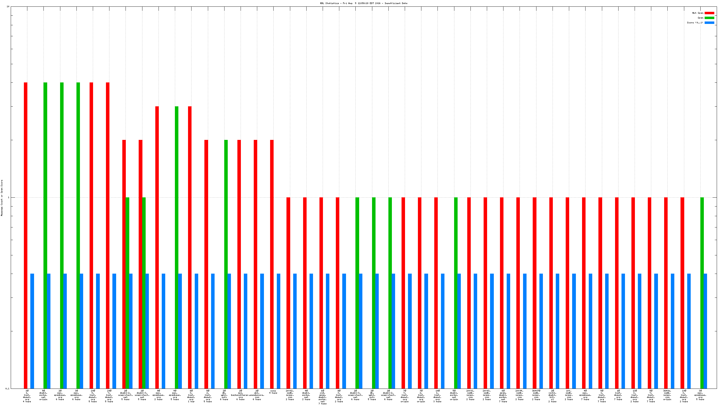Screen dimensions: 721x406
Task: Click the '9@ dnsbl.sorbs.net origin' x-axis label
Action: coord(43,395)
